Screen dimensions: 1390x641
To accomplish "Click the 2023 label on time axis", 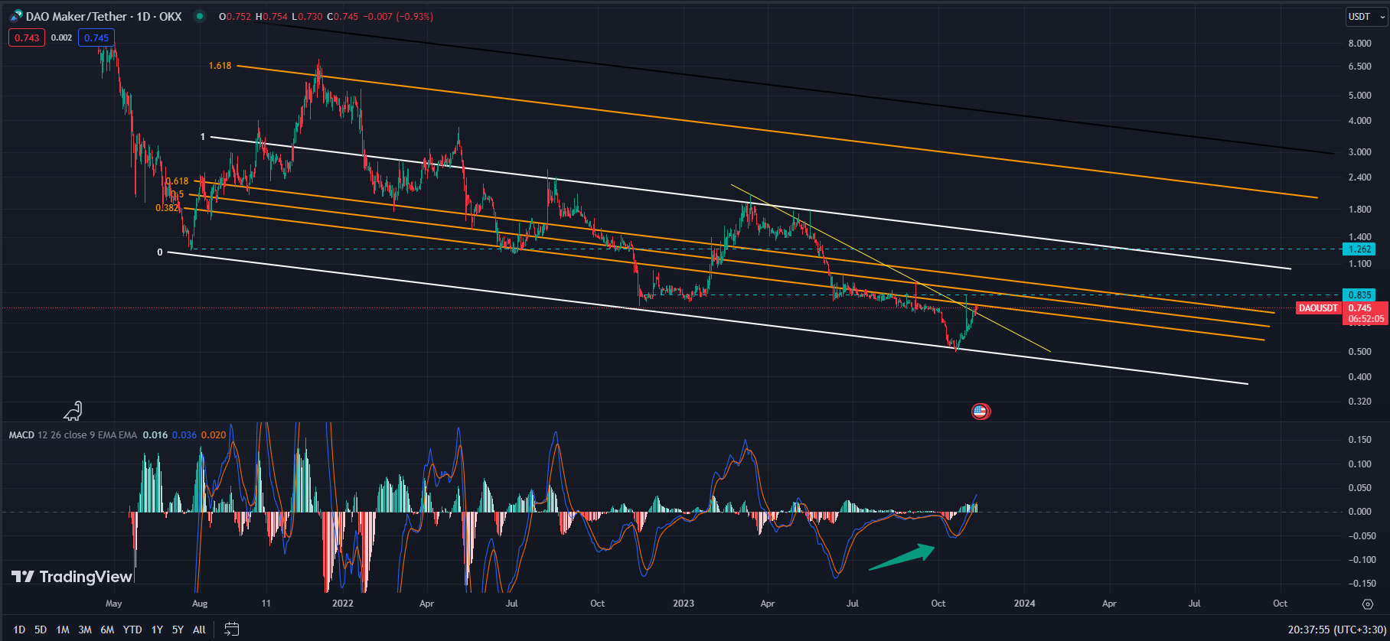I will 684,604.
